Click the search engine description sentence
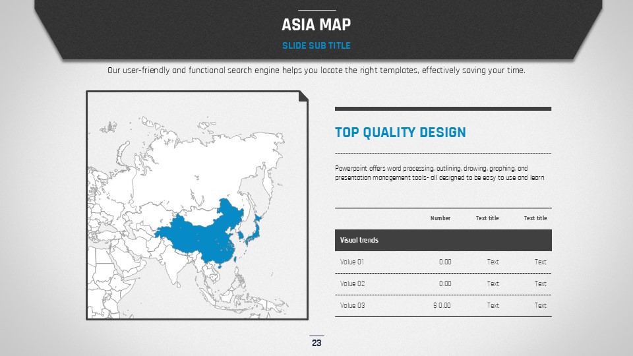Image resolution: width=633 pixels, height=356 pixels. pos(316,71)
